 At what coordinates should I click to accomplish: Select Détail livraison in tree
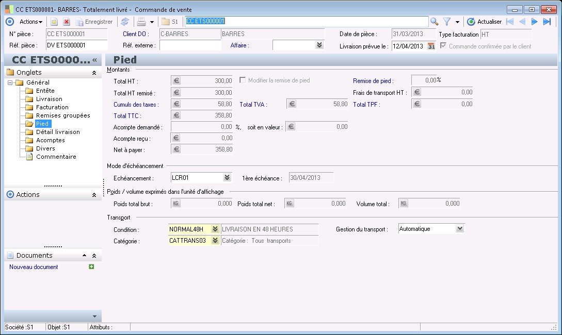point(58,132)
